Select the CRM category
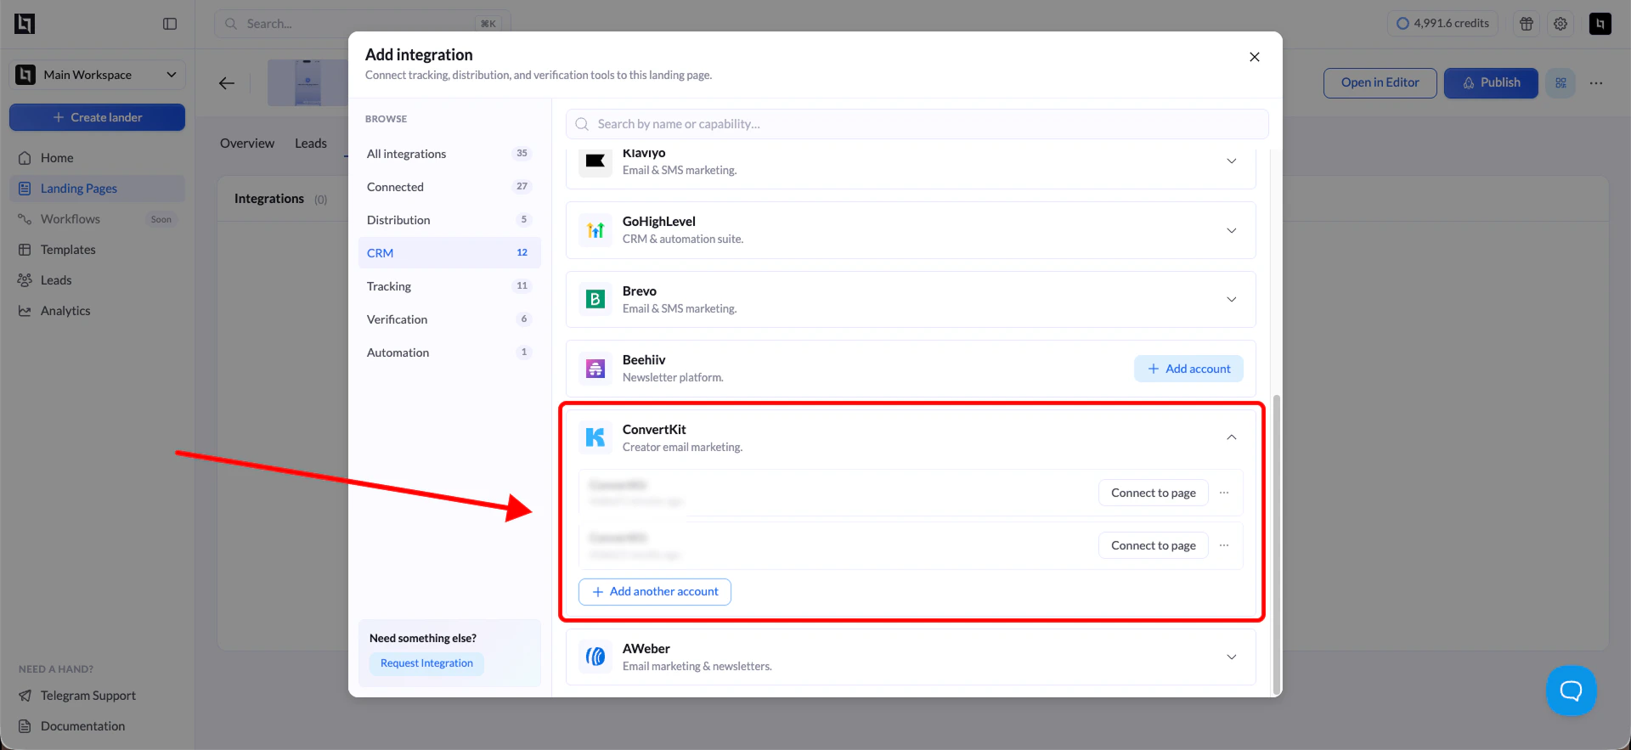 tap(449, 253)
